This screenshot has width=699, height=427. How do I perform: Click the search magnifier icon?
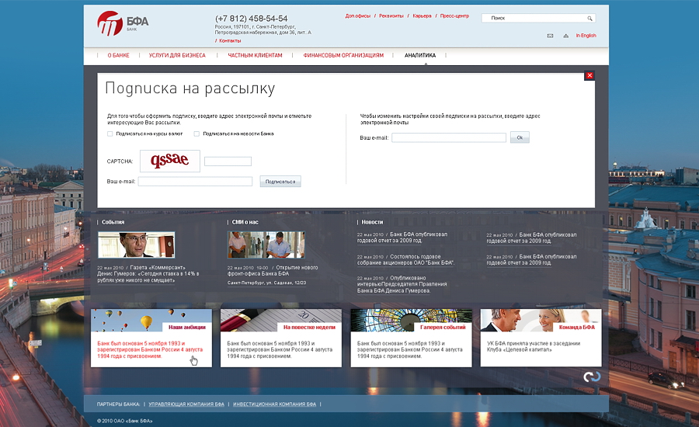point(589,19)
